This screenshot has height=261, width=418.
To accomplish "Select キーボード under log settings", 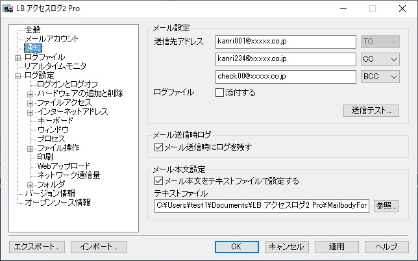I will (55, 121).
